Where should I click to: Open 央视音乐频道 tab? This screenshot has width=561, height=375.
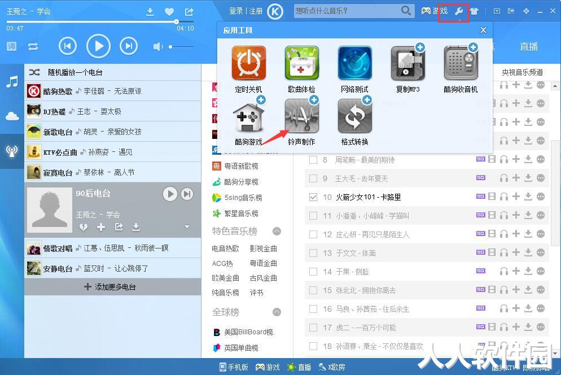522,72
